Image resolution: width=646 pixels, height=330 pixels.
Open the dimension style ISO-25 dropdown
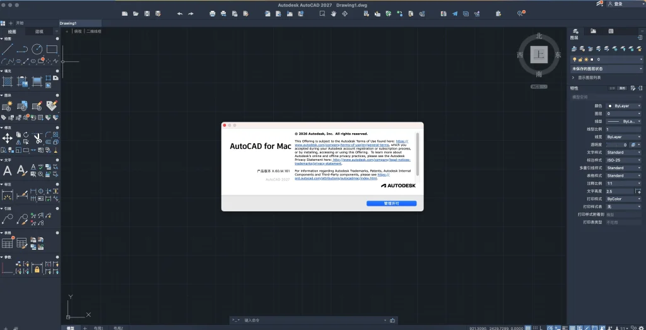(x=624, y=160)
